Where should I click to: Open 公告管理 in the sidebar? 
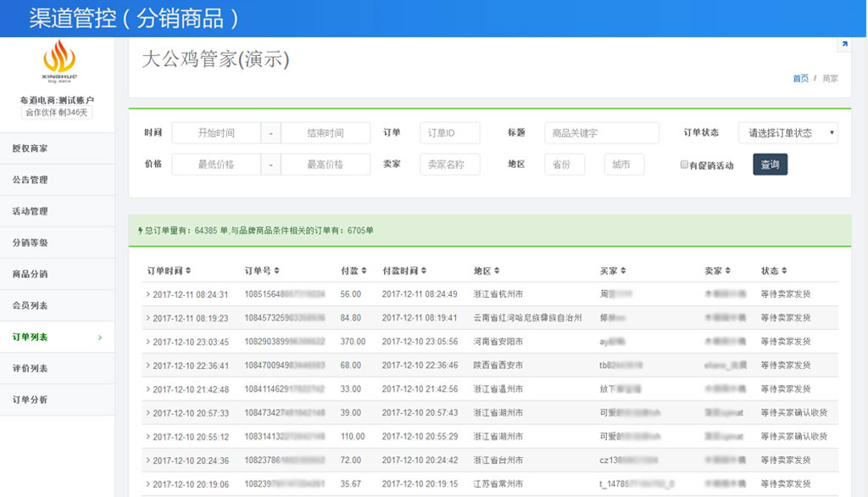tap(57, 180)
